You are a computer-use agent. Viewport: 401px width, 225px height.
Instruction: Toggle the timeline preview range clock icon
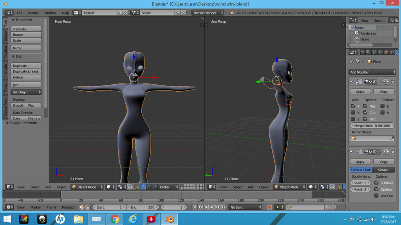click(x=82, y=207)
